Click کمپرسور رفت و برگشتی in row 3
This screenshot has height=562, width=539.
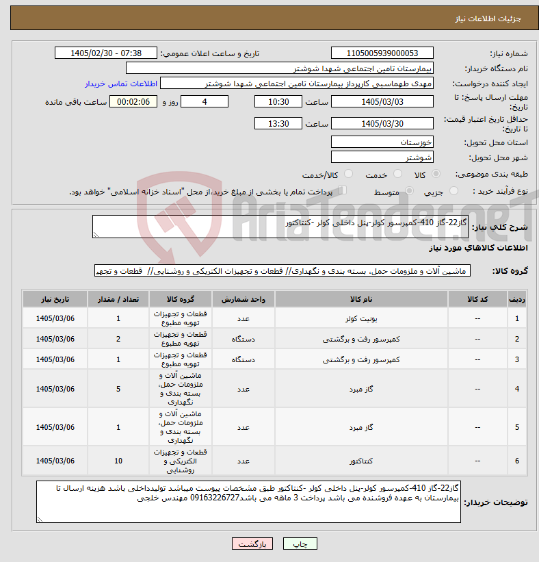pos(361,359)
